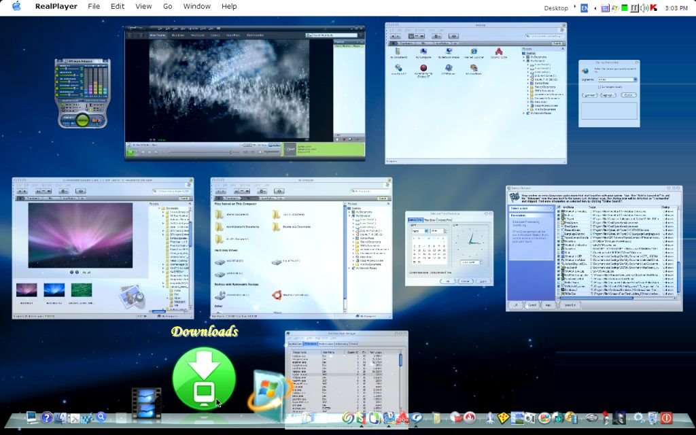Click the magnifying glass icon in dock
The width and height of the screenshot is (696, 435).
click(x=101, y=417)
